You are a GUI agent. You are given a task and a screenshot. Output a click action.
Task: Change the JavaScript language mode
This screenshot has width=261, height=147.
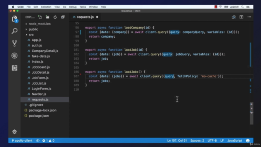pos(234,140)
